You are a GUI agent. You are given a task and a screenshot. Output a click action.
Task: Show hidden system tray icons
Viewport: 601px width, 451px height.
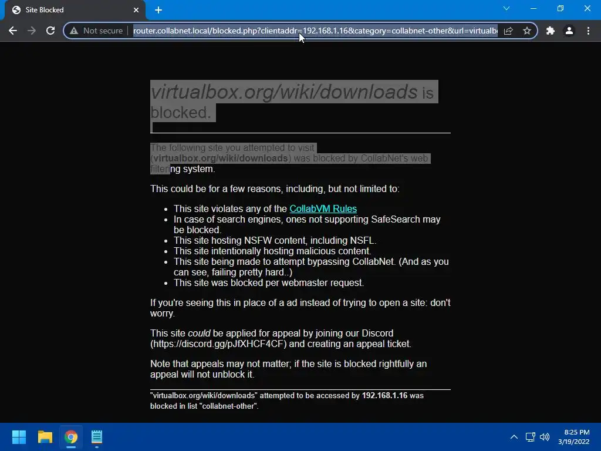point(514,437)
